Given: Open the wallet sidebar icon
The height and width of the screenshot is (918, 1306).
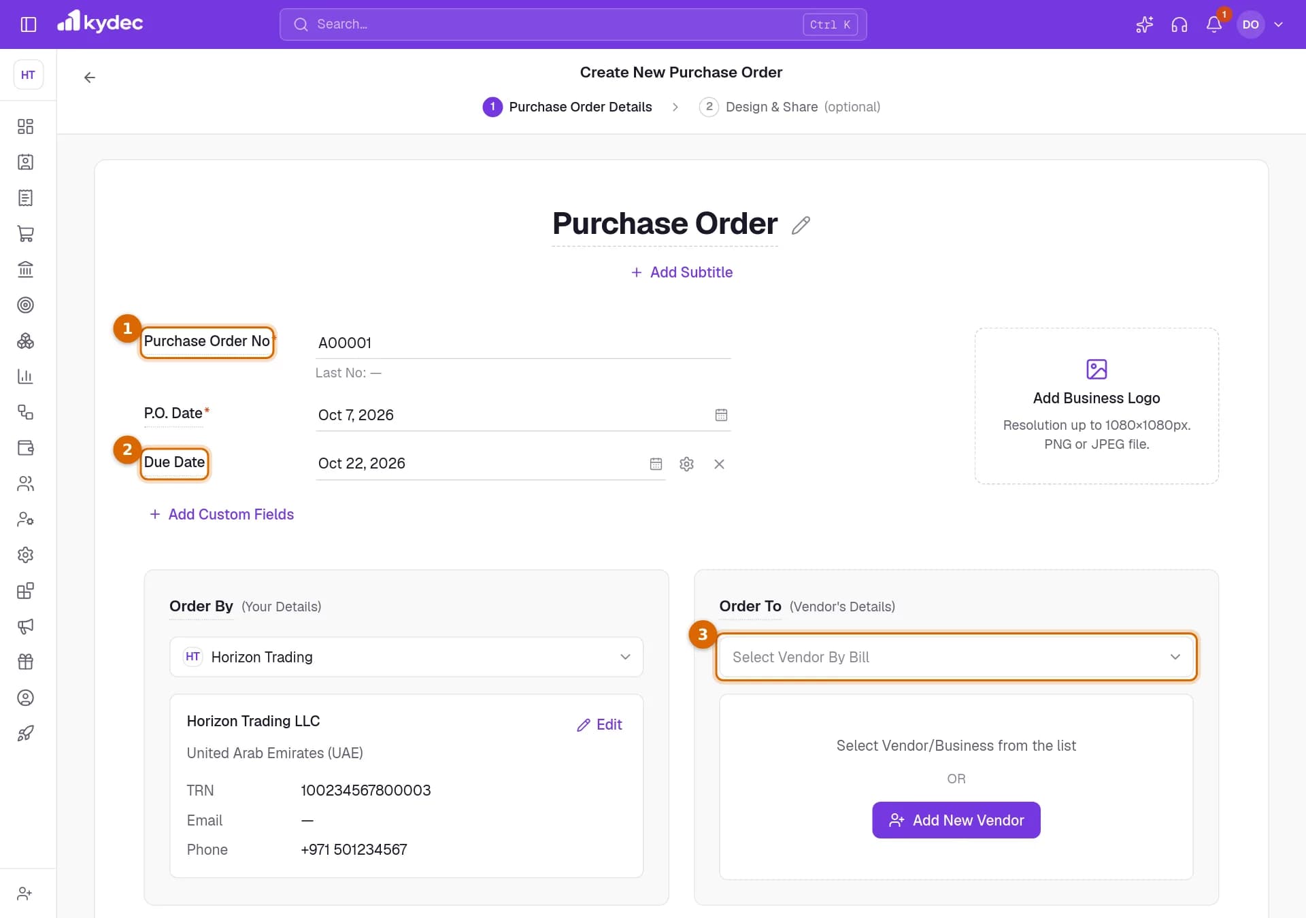Looking at the screenshot, I should pyautogui.click(x=25, y=447).
